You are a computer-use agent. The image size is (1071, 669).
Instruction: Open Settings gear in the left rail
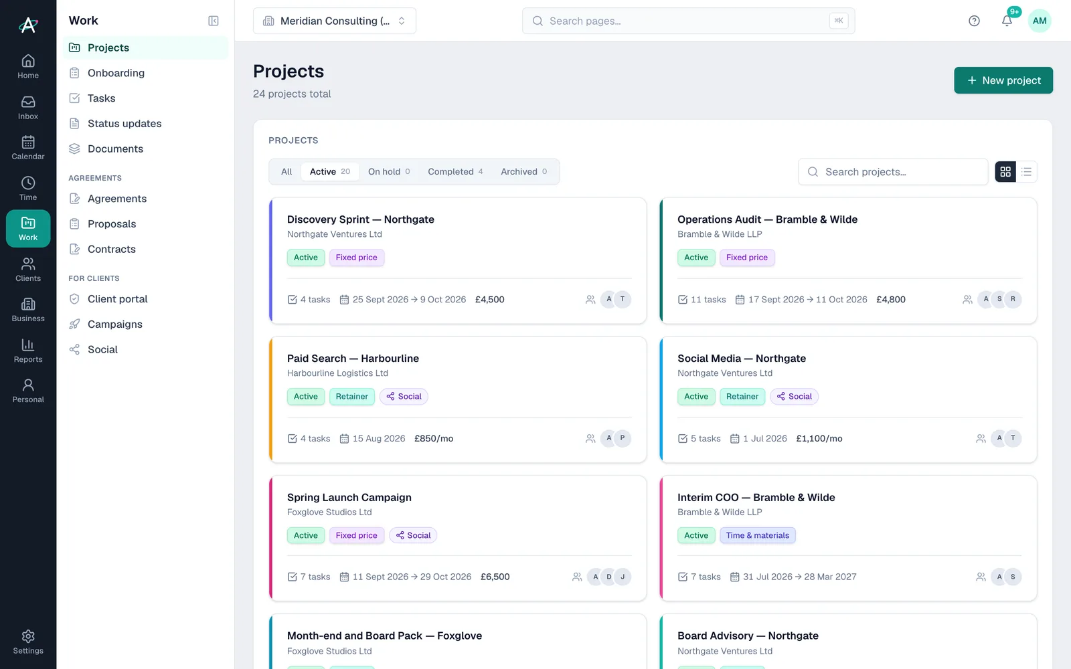(x=28, y=642)
